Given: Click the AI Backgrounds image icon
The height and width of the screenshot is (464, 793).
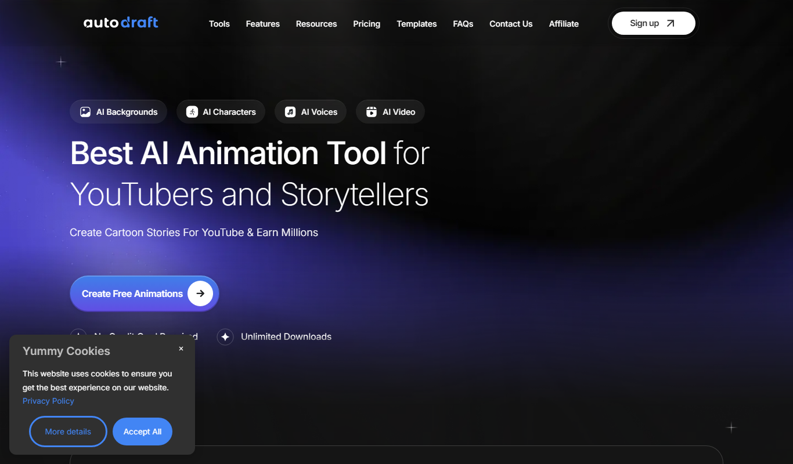Looking at the screenshot, I should point(85,112).
